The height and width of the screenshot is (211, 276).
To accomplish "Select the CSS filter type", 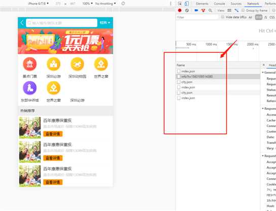I will 272,17.
